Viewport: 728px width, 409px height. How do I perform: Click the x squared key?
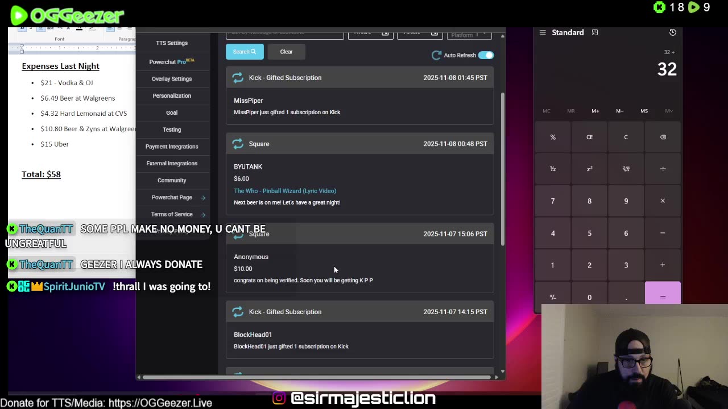coord(589,169)
